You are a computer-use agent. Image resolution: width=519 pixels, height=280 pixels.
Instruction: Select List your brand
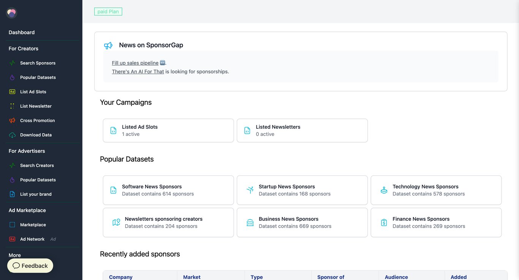[x=36, y=194]
